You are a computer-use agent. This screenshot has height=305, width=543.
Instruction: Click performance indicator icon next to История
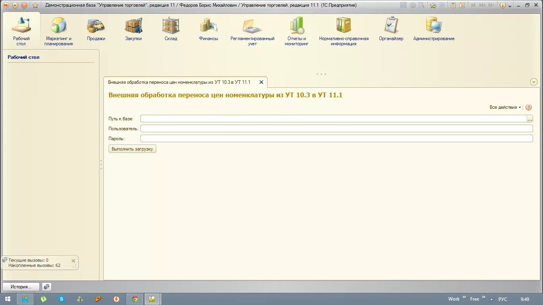click(47, 287)
